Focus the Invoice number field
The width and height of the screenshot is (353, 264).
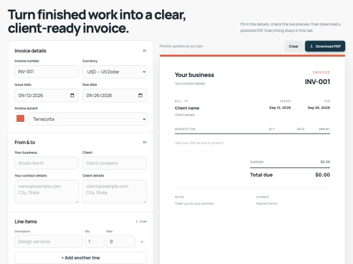click(46, 72)
